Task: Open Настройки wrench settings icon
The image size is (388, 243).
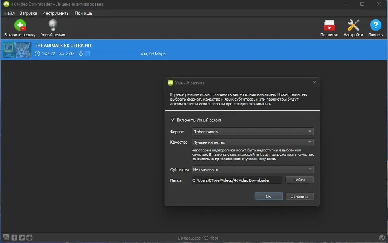Action: pyautogui.click(x=353, y=25)
